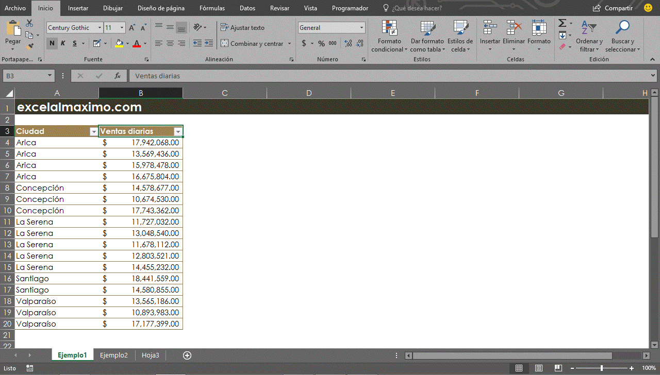Click the Autosuma icon

562,23
